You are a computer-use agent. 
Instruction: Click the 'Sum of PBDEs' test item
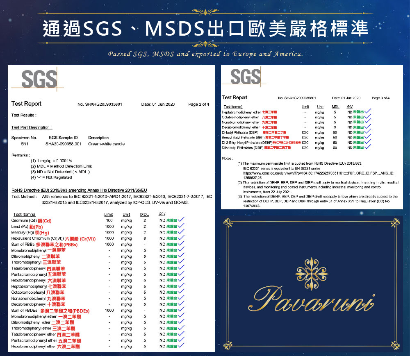[50, 311]
